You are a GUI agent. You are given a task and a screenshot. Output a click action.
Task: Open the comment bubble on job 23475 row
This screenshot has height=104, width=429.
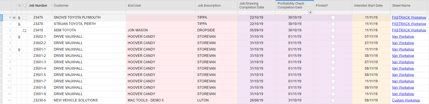click(x=24, y=18)
